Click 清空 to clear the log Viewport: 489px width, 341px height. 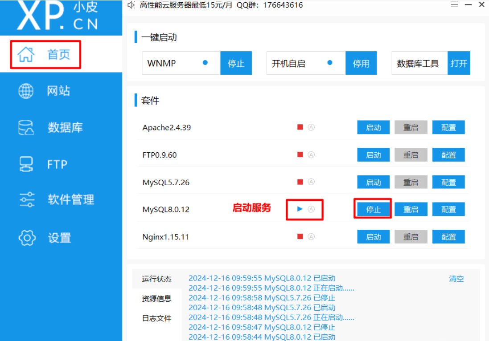point(456,279)
